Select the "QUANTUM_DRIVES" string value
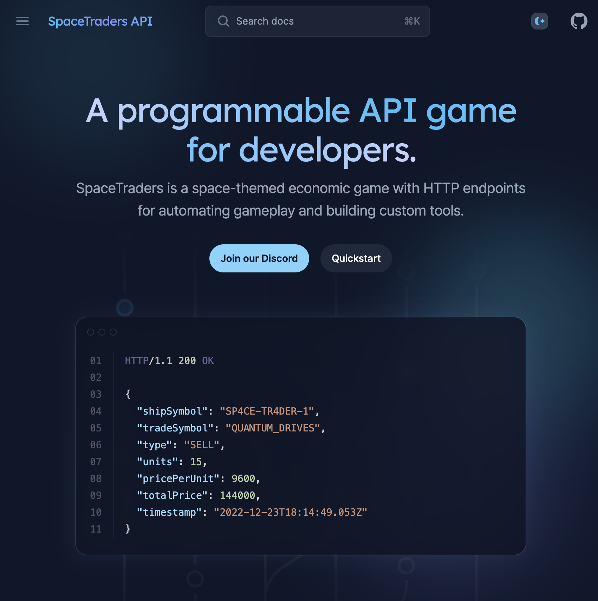The height and width of the screenshot is (601, 598). [x=273, y=428]
